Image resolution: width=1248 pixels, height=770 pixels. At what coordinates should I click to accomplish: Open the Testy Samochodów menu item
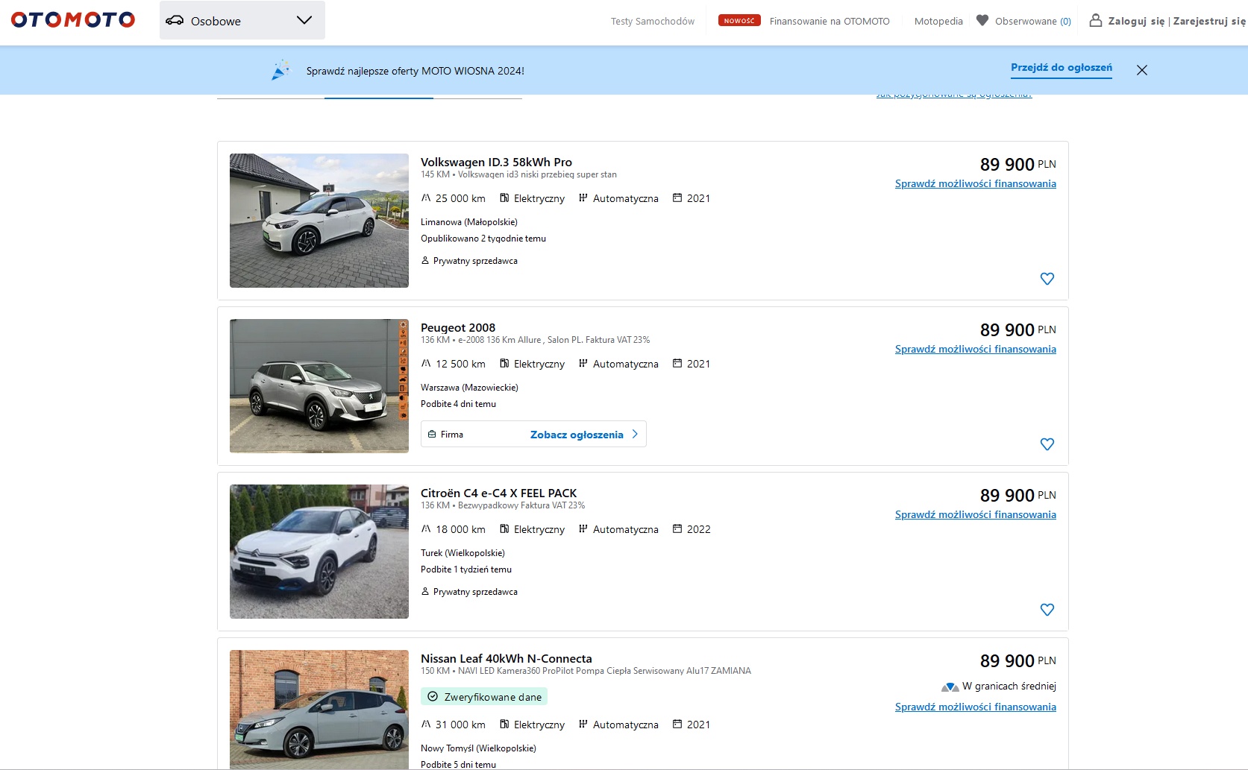(652, 21)
